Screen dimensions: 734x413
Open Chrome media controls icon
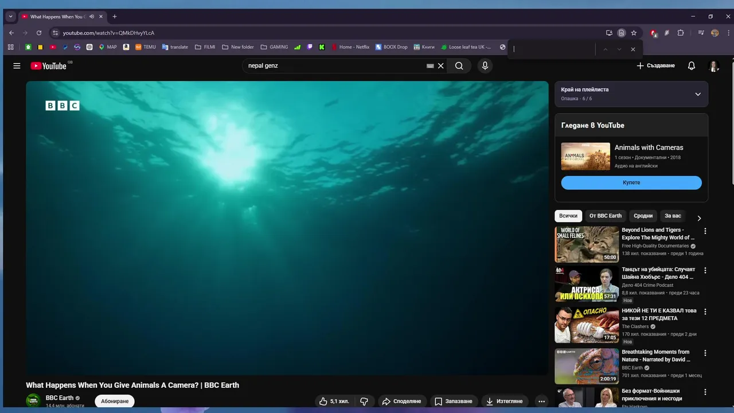coord(701,33)
